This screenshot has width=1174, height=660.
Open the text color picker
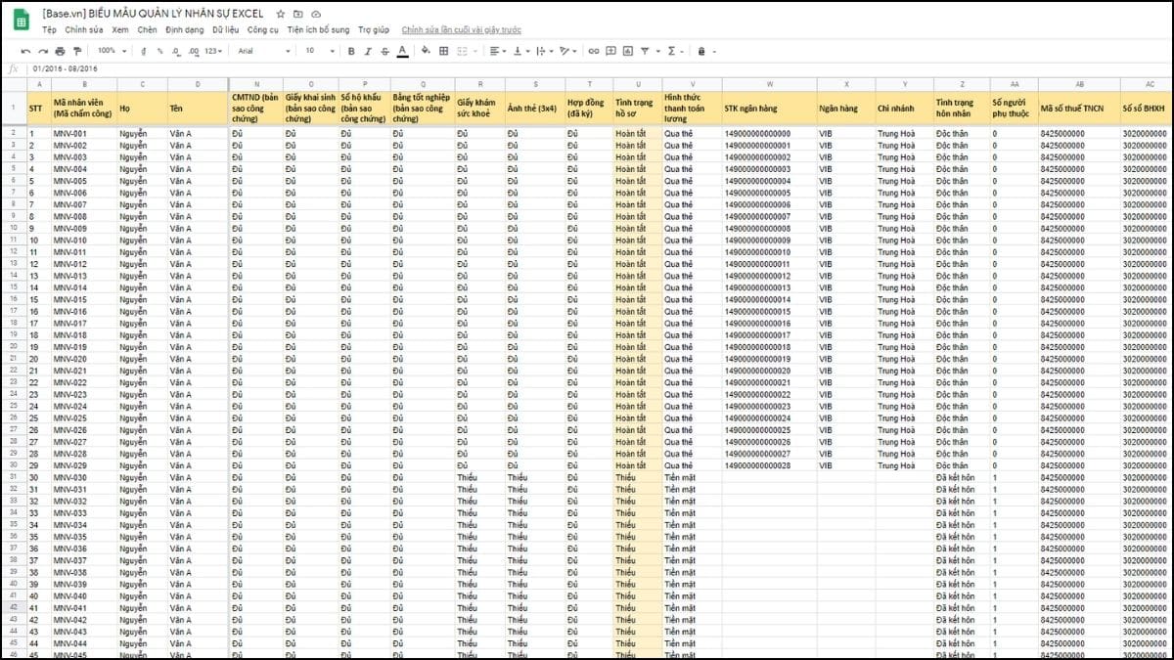click(x=401, y=51)
